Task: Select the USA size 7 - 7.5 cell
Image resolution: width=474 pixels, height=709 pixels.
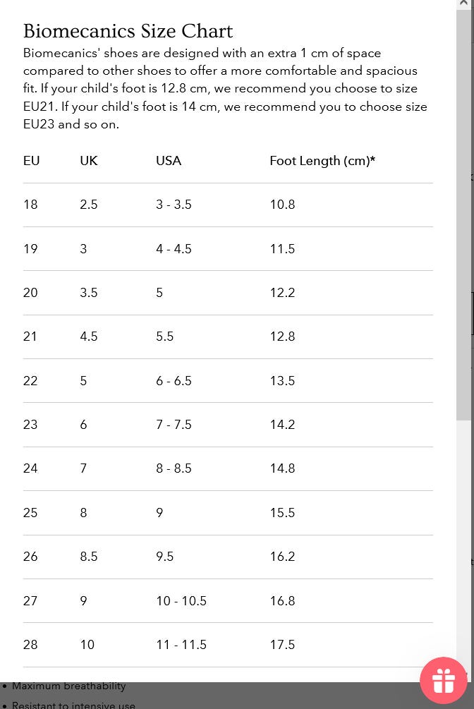Action: click(x=174, y=425)
